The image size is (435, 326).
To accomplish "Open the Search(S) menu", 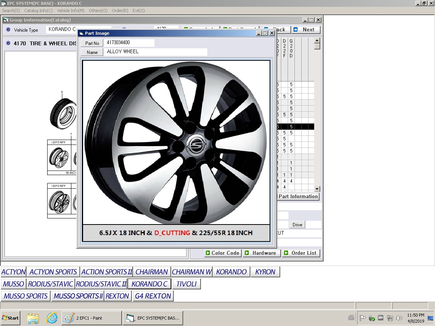I will point(11,11).
